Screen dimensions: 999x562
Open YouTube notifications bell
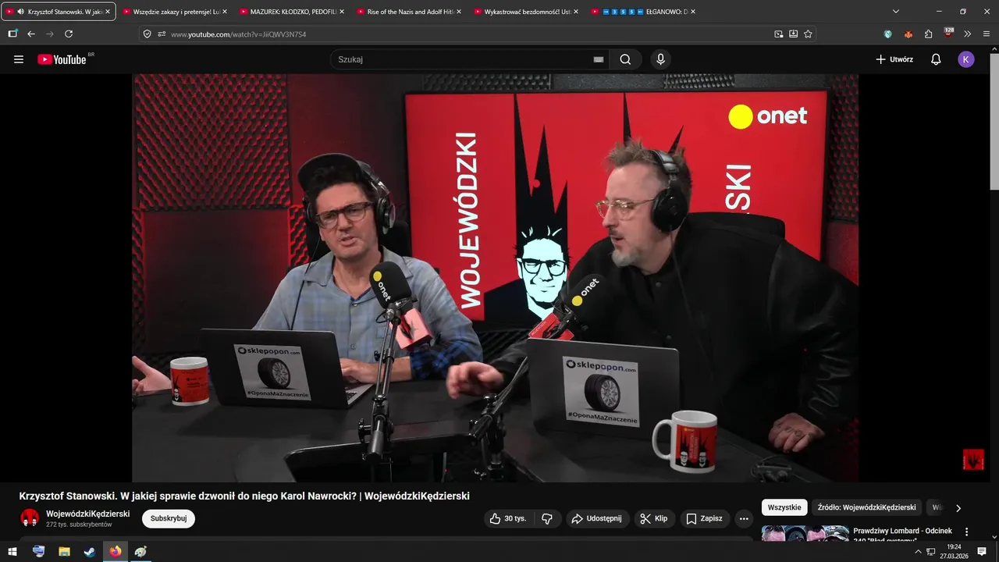pos(936,59)
